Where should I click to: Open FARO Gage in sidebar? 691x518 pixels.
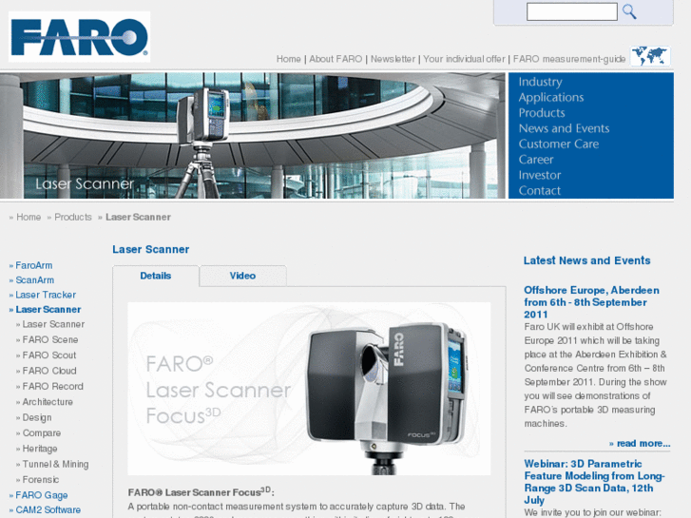click(x=42, y=495)
